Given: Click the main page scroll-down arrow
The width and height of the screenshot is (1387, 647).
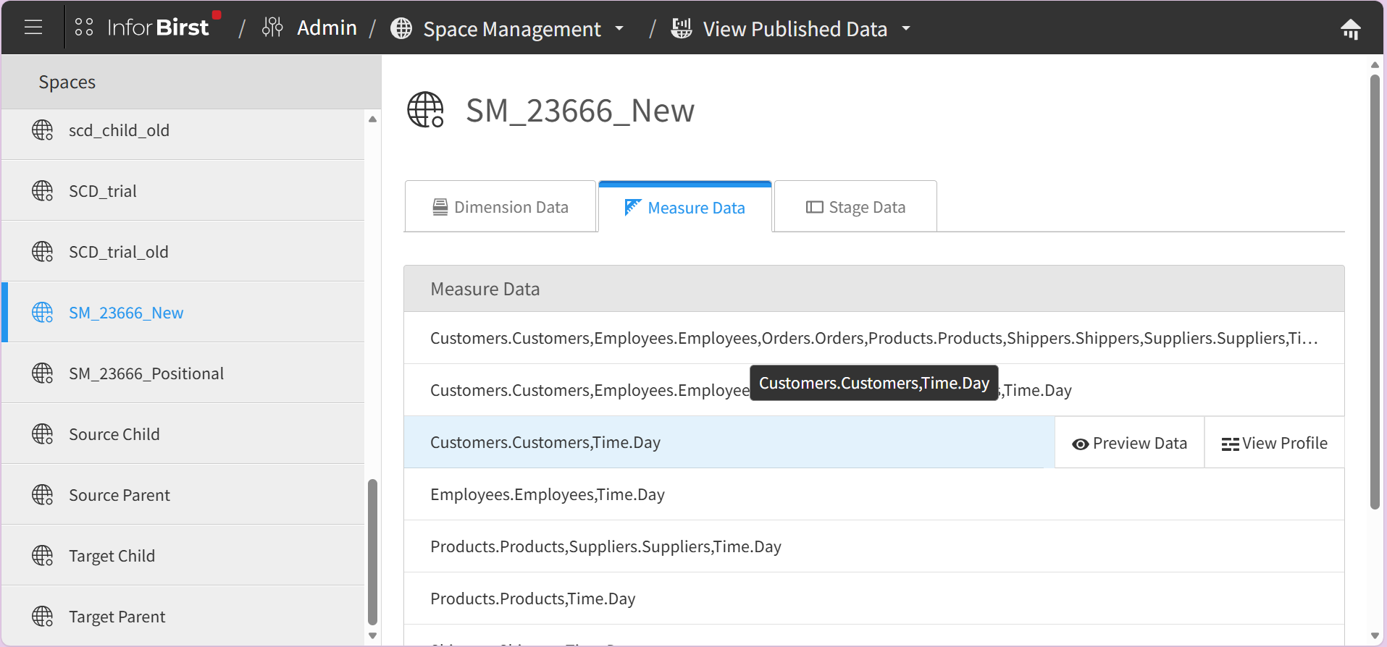Looking at the screenshot, I should [1375, 636].
